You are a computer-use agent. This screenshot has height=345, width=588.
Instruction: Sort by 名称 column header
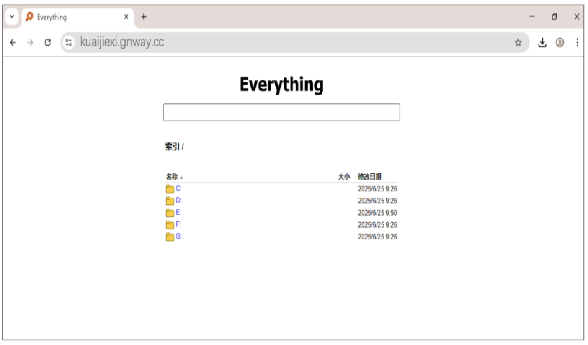point(172,177)
